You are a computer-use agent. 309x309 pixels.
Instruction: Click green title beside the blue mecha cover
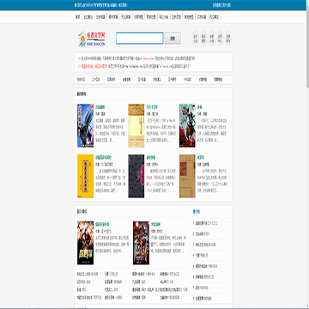coord(100,107)
